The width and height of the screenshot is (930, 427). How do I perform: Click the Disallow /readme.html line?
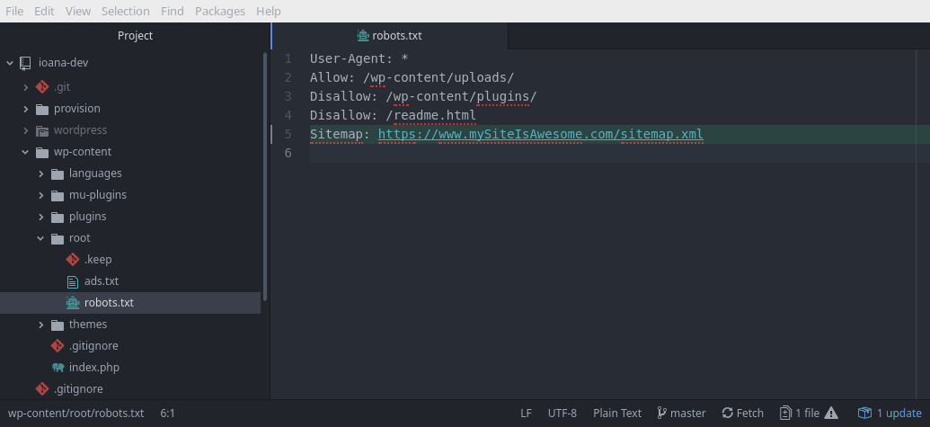click(393, 115)
